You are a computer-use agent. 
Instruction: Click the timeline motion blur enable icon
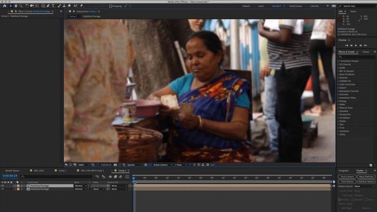click(x=121, y=177)
